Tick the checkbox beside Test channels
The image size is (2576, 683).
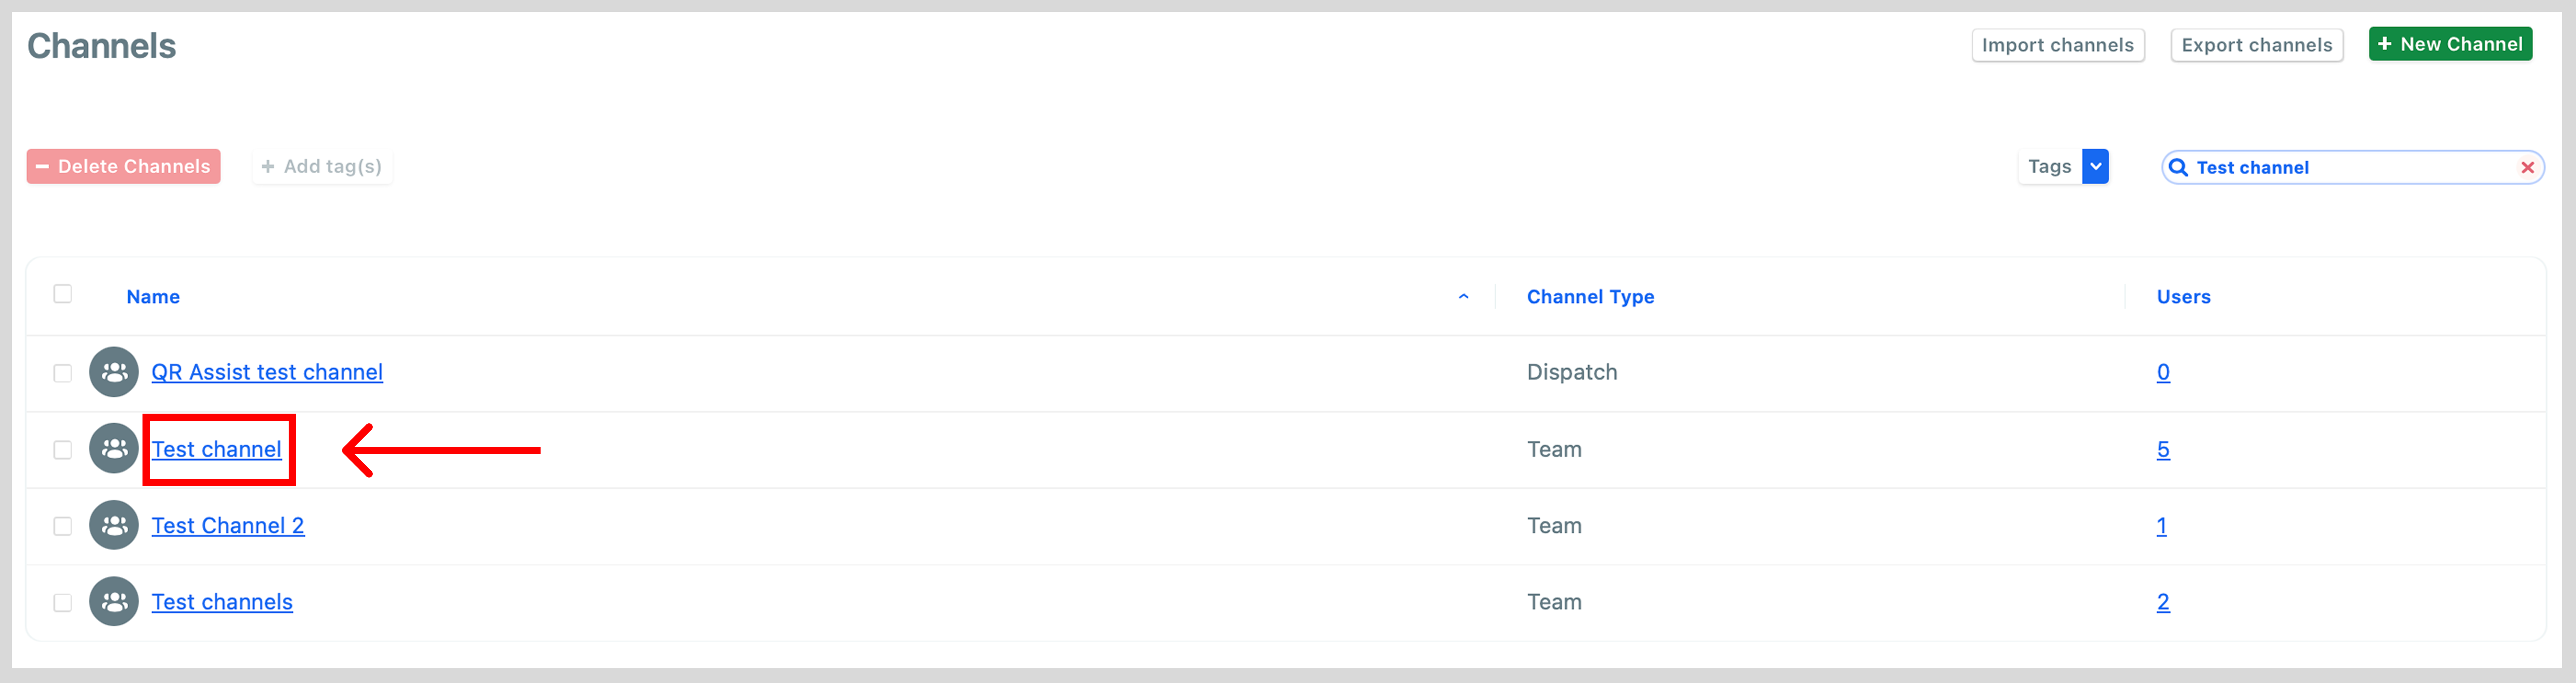(x=63, y=603)
